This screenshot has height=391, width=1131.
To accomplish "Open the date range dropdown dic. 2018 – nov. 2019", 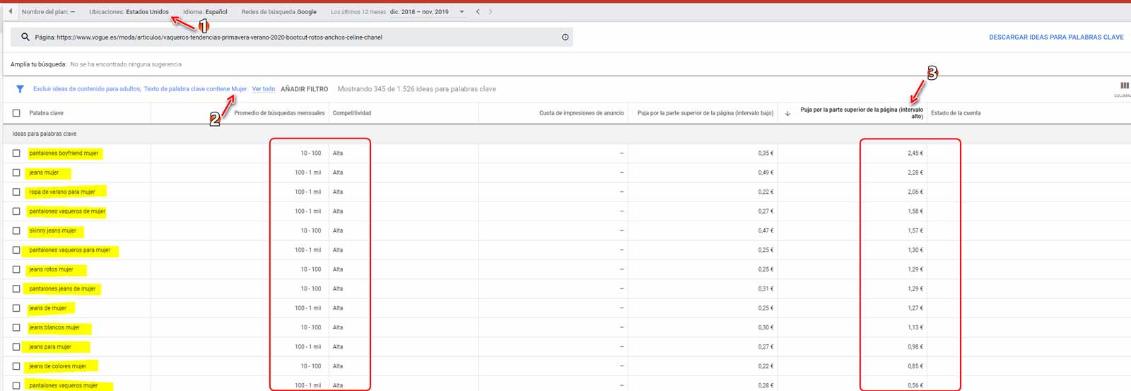I will pos(427,12).
